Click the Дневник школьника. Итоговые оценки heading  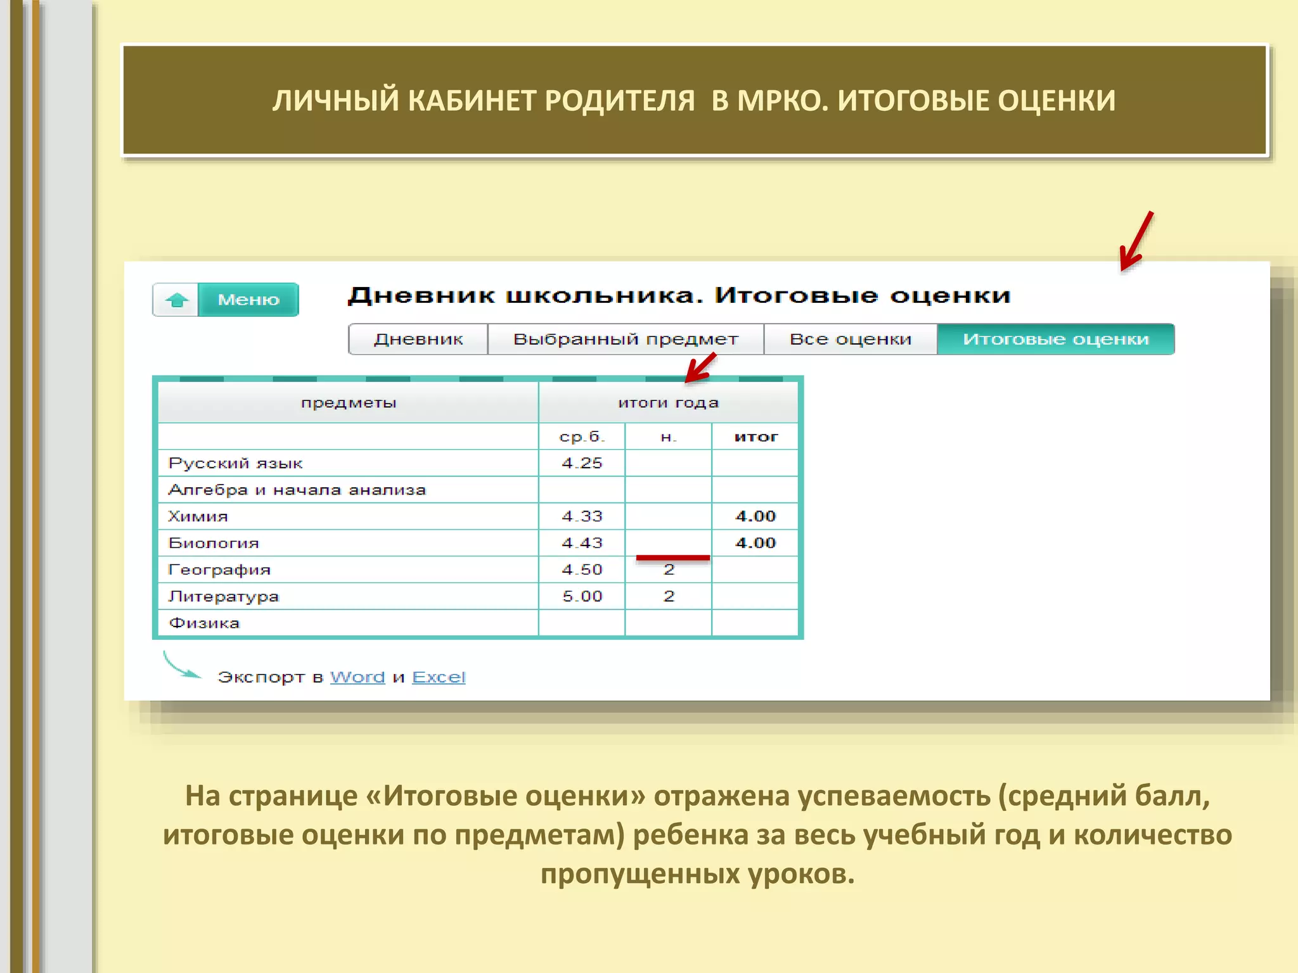[679, 295]
